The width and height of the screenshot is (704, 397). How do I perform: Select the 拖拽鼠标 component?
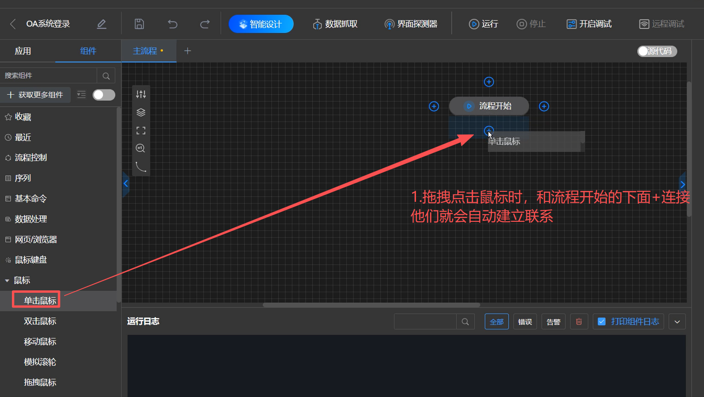(58, 383)
